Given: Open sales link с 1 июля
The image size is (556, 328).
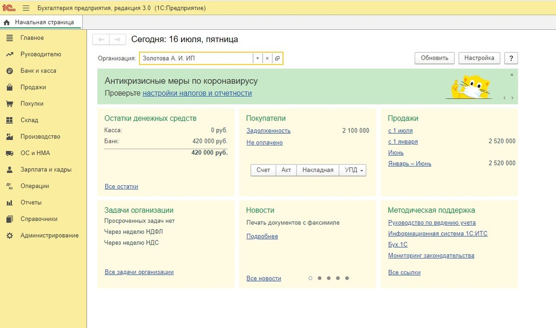Looking at the screenshot, I should [400, 131].
